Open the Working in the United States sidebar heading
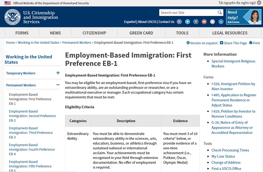Screen dimensions: 263x172 (x=28, y=59)
